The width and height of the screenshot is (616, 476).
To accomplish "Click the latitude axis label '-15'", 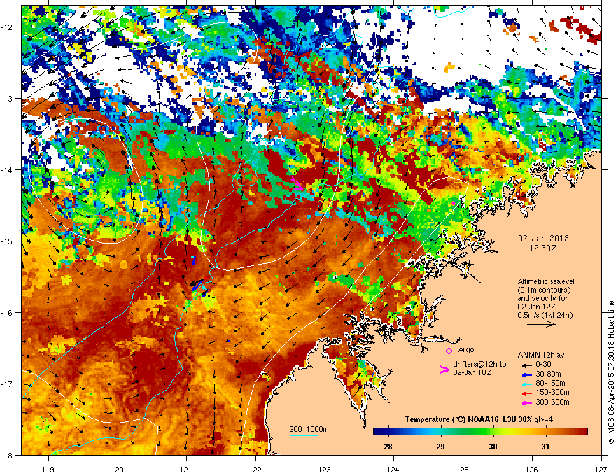I will click(7, 241).
